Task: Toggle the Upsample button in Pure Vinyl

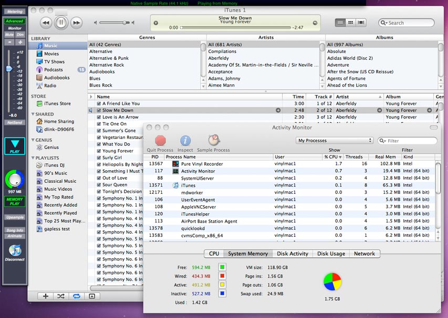Action: tap(15, 217)
